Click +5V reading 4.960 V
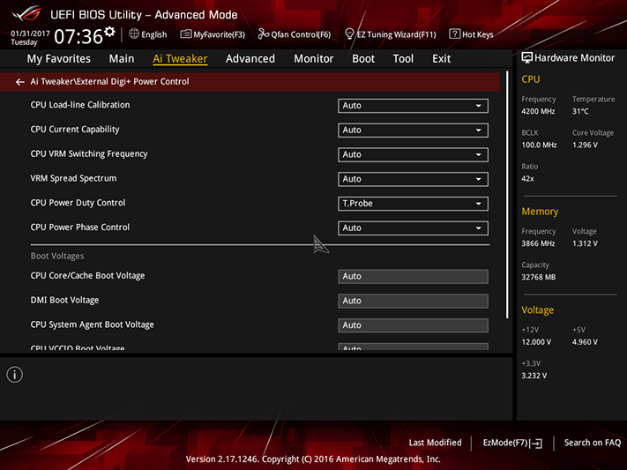Screen dimensions: 627x470 click(585, 342)
